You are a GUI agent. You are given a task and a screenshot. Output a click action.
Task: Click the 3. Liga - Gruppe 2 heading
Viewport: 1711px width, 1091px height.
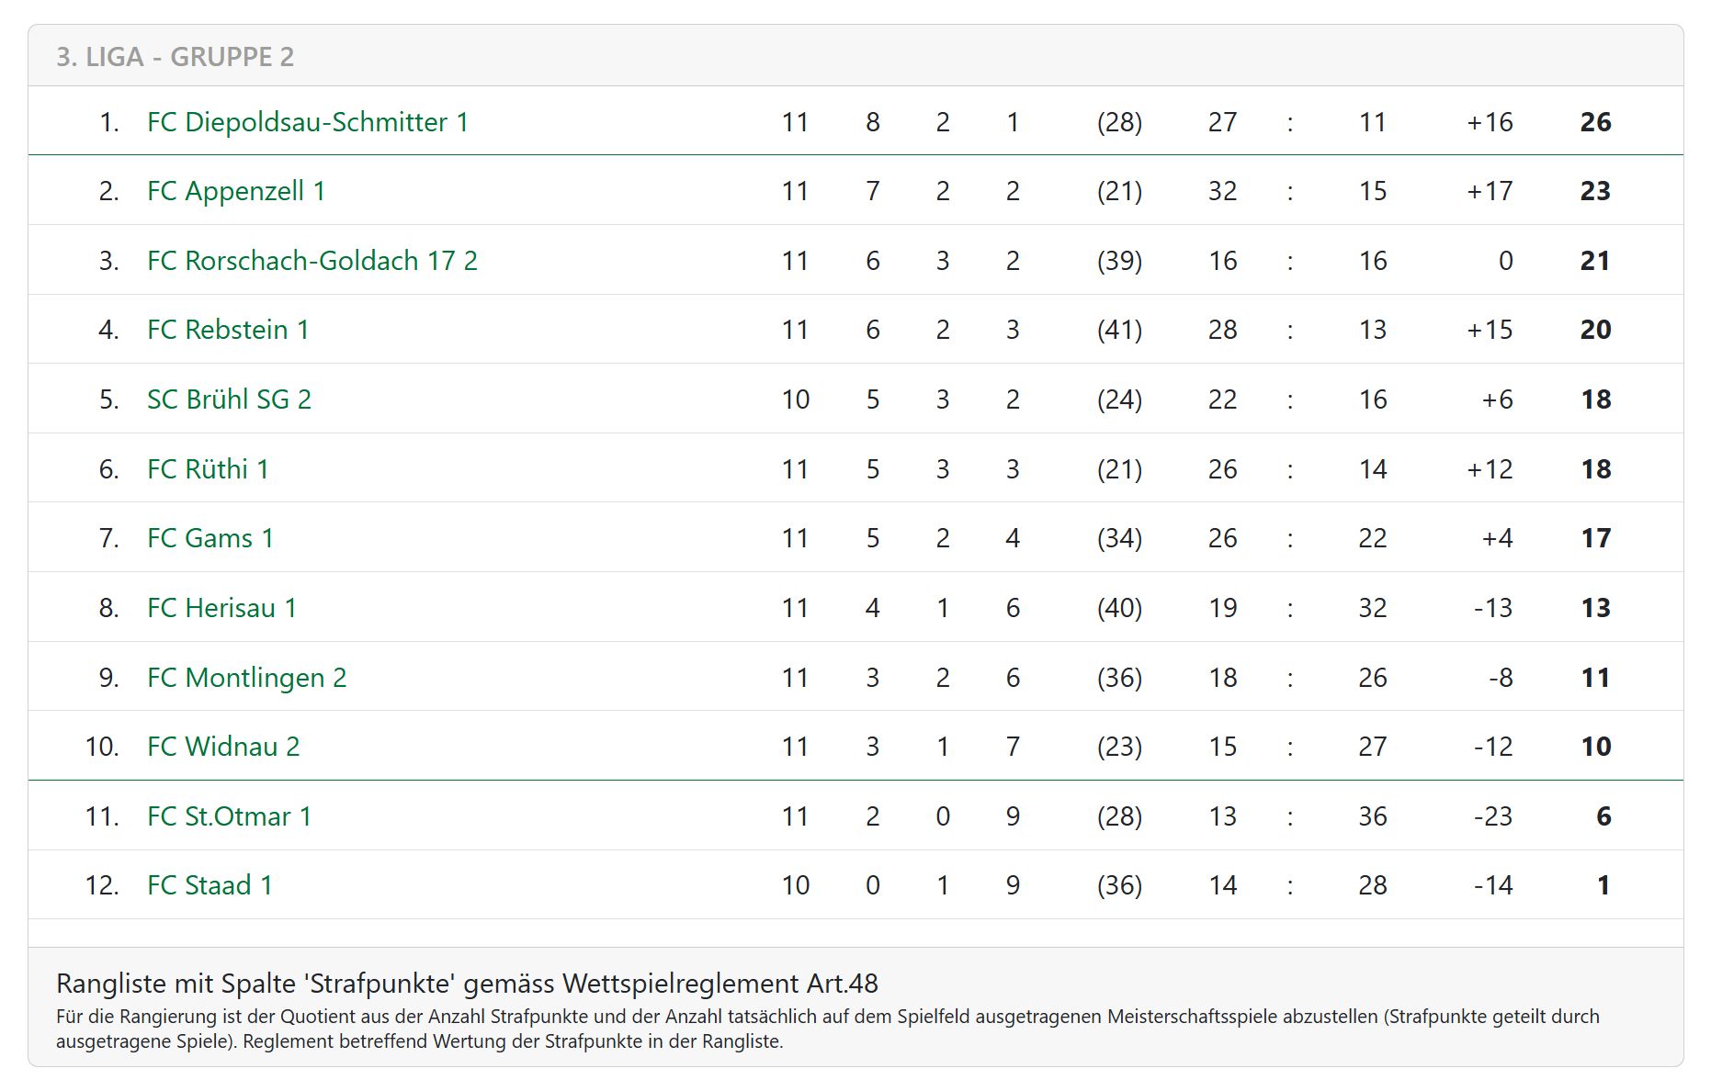176,57
